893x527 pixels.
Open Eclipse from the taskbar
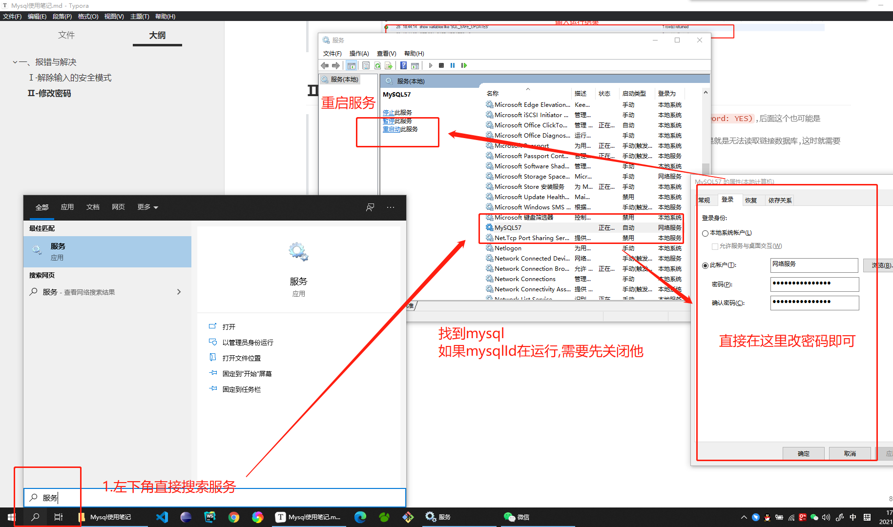186,517
